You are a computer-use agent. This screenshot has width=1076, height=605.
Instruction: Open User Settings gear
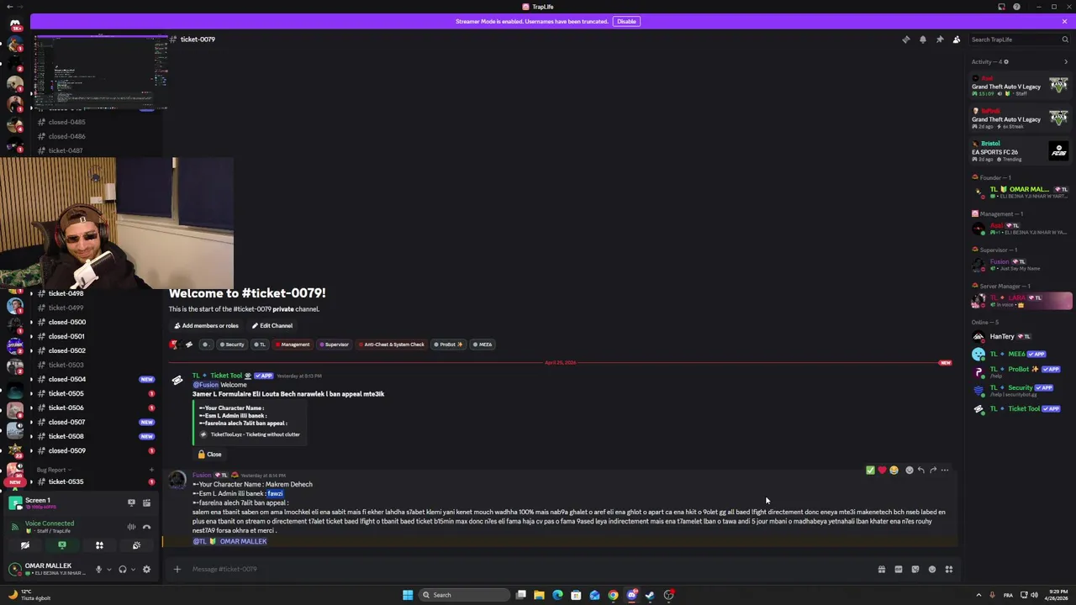pos(146,570)
